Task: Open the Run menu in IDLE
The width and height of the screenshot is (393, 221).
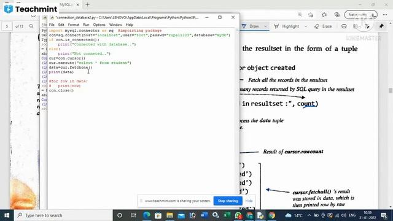Action: (x=86, y=25)
